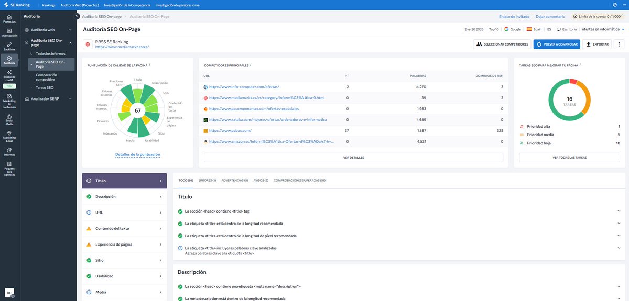The width and height of the screenshot is (629, 301).
Task: Click the amazon.es favicon in competitors table
Action: click(x=206, y=141)
